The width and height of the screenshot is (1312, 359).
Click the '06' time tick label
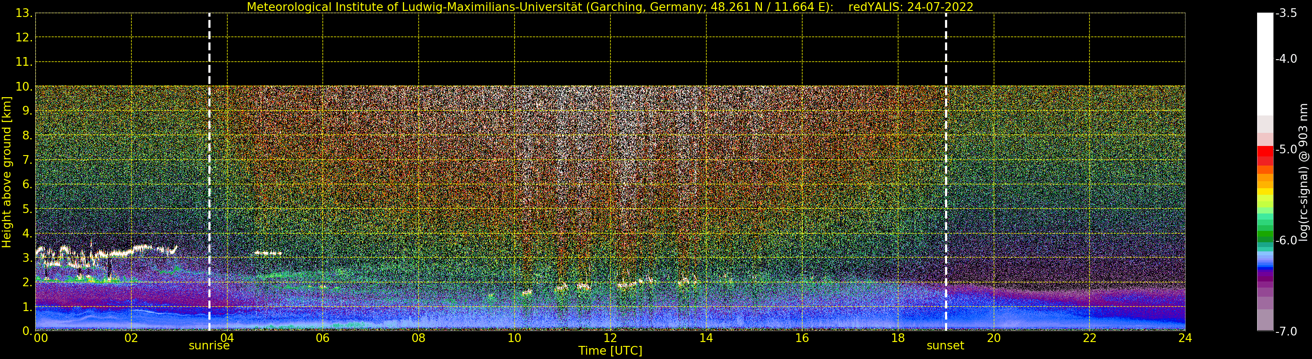323,338
